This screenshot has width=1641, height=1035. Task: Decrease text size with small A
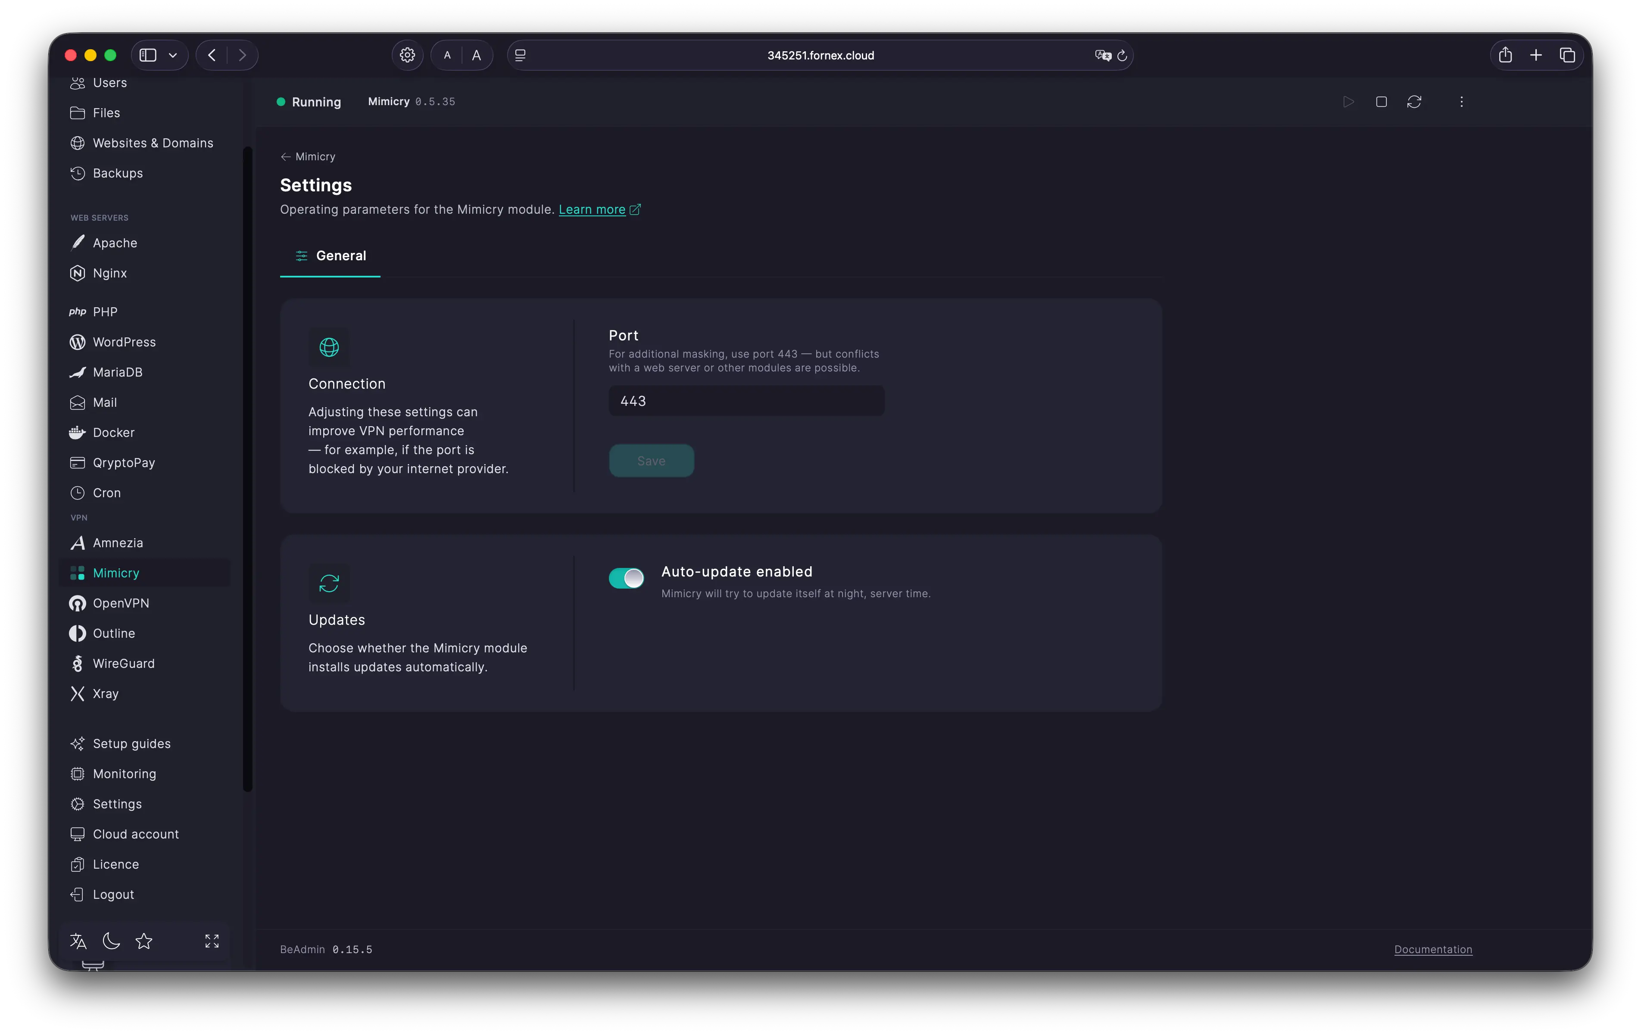[x=447, y=55]
